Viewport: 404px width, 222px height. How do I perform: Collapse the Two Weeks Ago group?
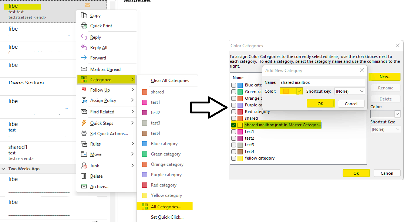[x=3, y=169]
